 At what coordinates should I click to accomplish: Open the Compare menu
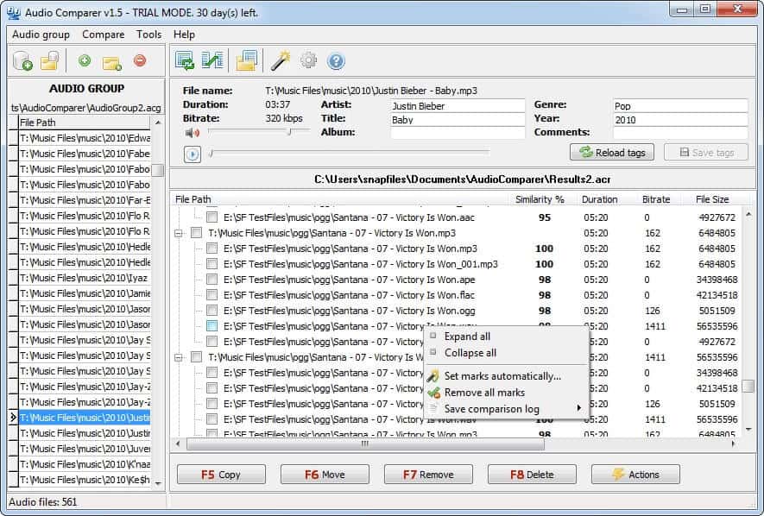pos(103,35)
